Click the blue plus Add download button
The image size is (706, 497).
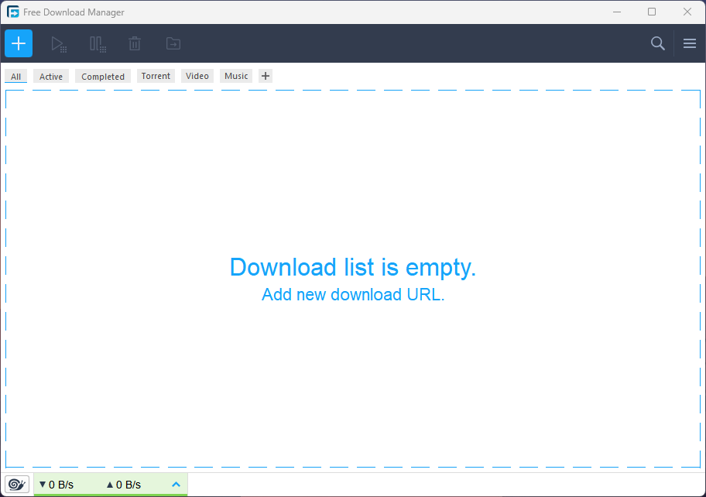pos(19,43)
